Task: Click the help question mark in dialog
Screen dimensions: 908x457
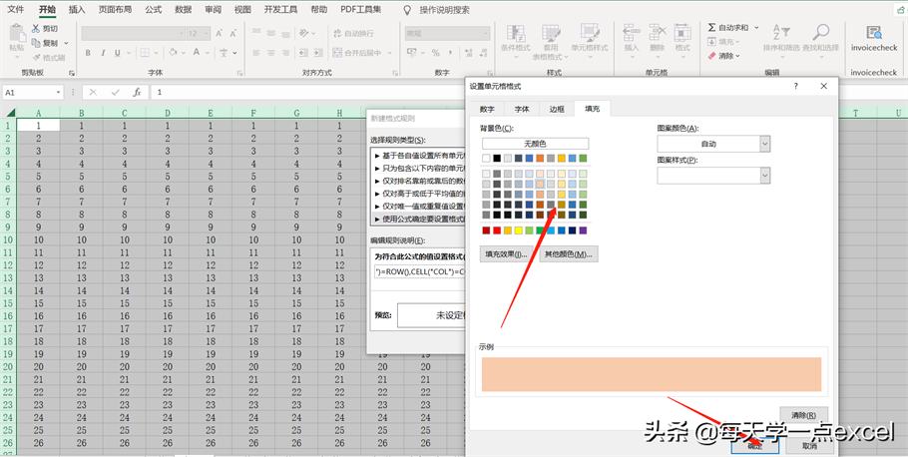Action: pyautogui.click(x=796, y=87)
